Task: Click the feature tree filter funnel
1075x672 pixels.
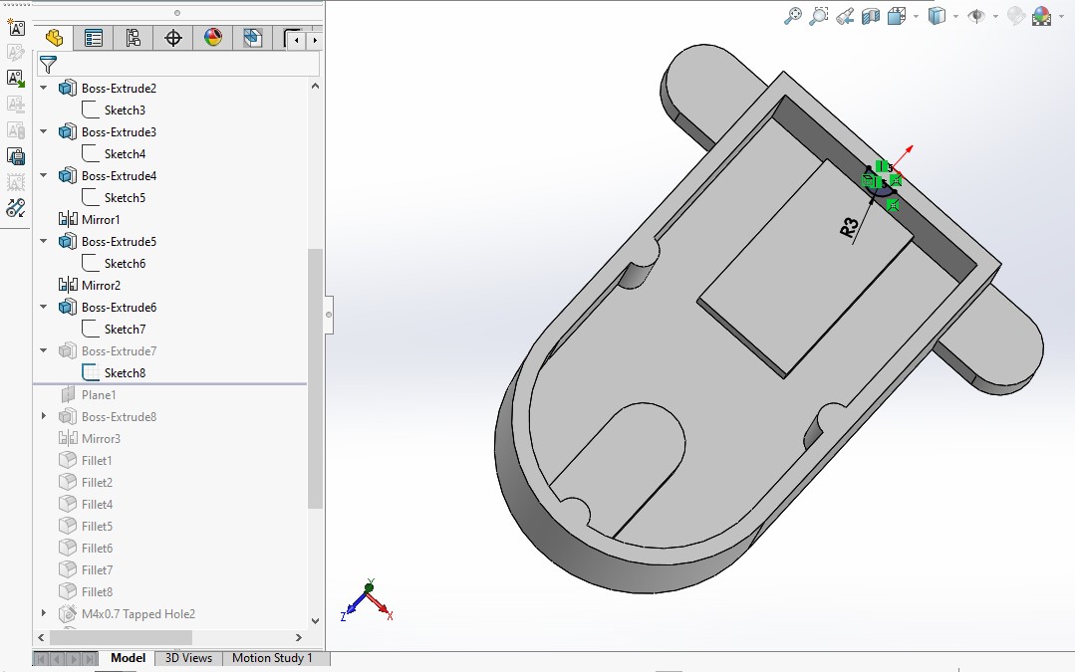Action: tap(47, 65)
